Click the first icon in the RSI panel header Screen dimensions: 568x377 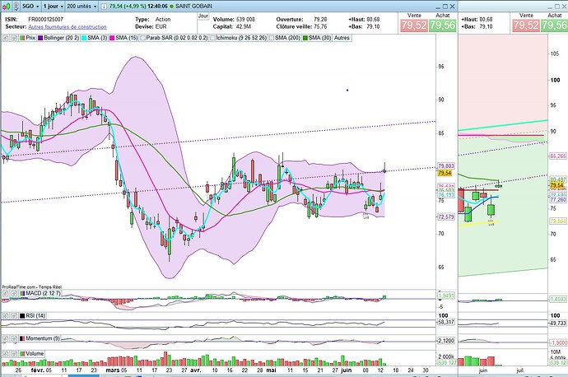(6, 316)
